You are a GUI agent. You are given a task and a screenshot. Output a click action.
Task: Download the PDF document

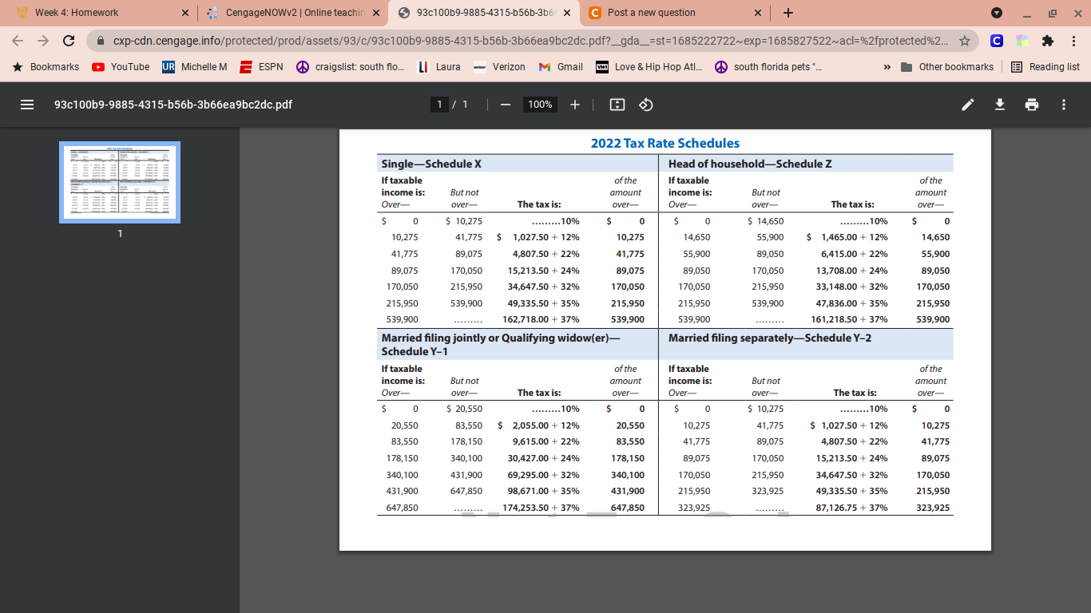pyautogui.click(x=999, y=104)
